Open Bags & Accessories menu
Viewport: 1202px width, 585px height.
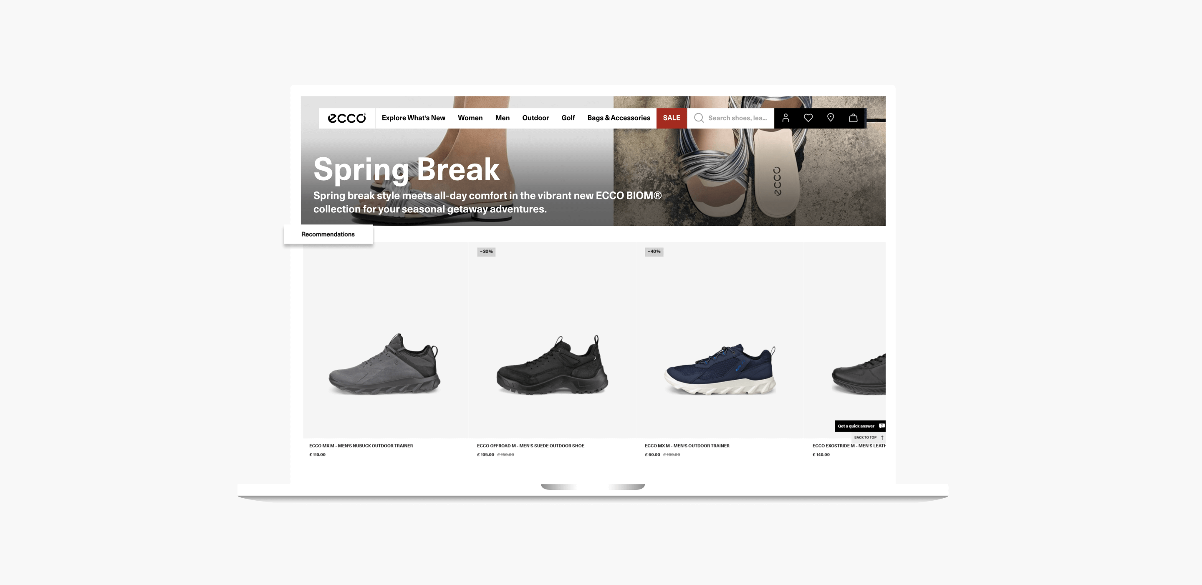[618, 118]
